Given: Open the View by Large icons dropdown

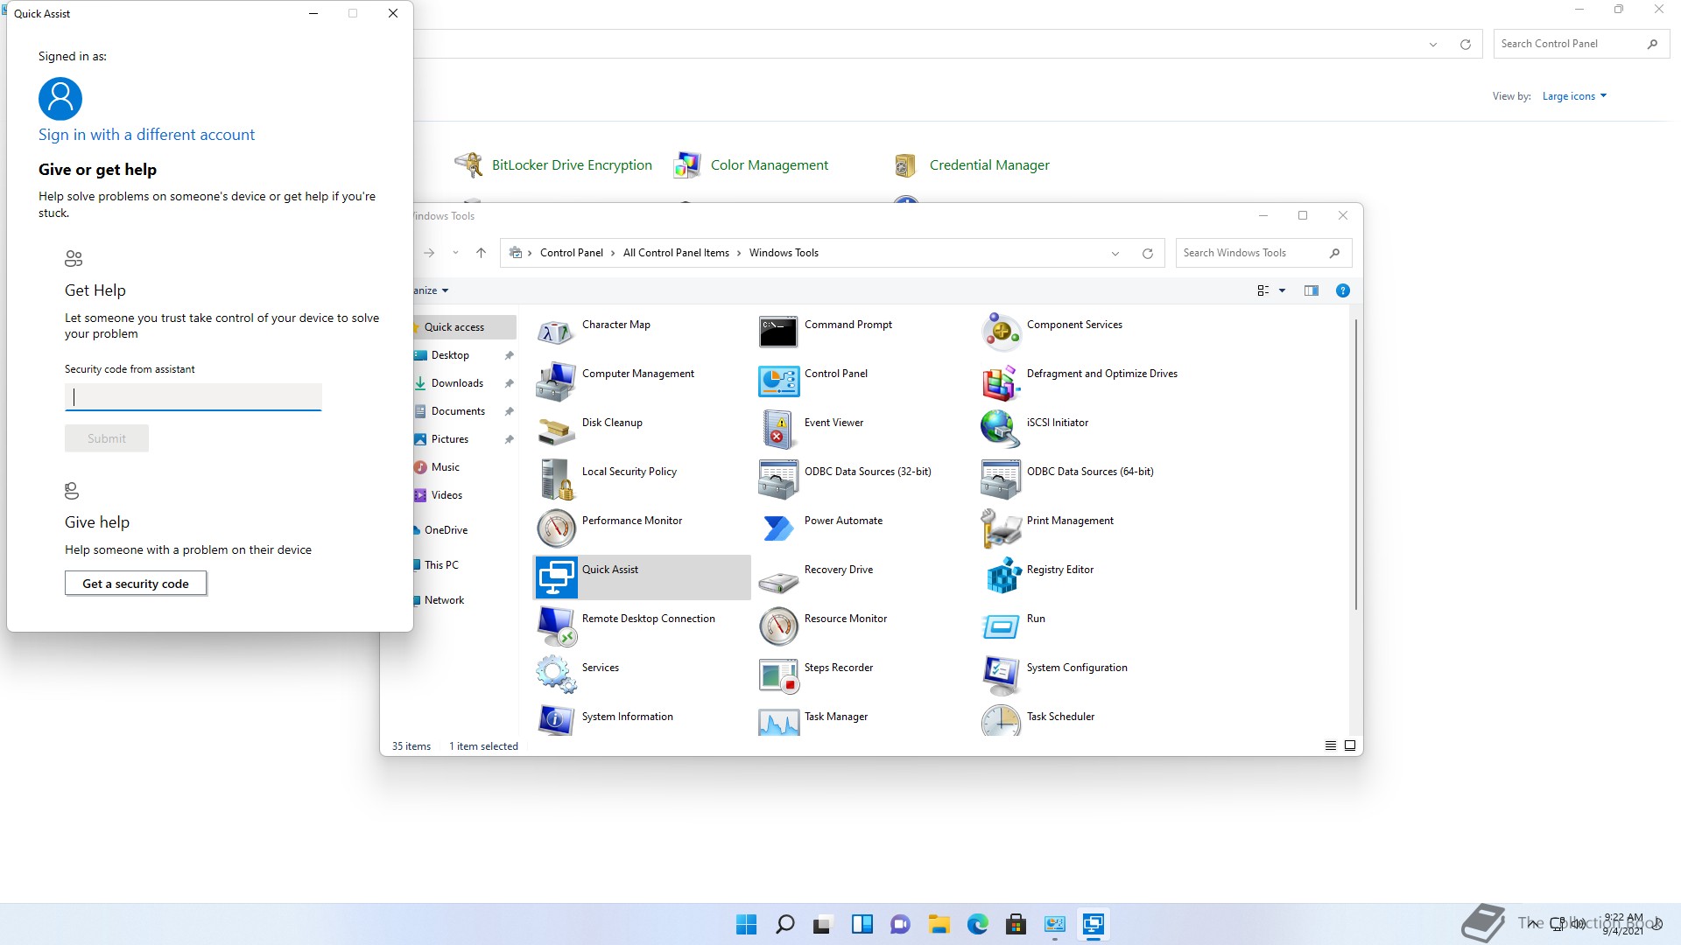Looking at the screenshot, I should click(1574, 96).
